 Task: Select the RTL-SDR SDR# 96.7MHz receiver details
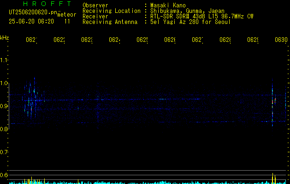[x=202, y=16]
